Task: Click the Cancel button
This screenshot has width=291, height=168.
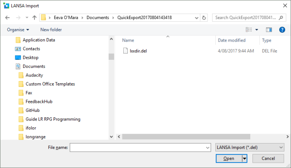Action: coord(268,158)
